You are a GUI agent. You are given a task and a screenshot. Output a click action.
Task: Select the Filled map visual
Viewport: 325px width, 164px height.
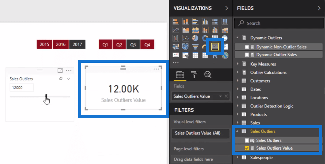pyautogui.click(x=176, y=47)
